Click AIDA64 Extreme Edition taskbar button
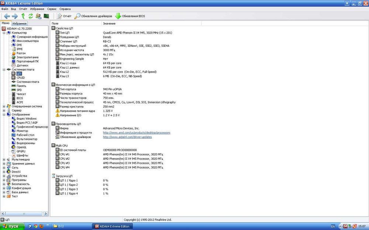369x230 pixels. point(112,226)
